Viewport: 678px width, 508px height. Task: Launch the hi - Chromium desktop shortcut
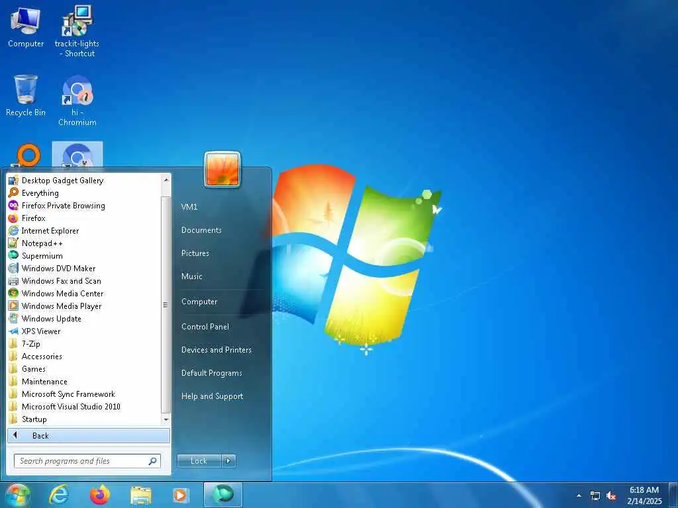77,101
